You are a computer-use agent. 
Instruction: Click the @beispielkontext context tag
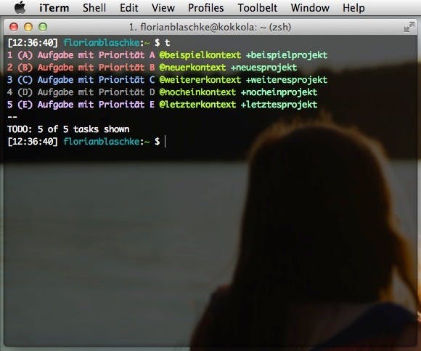[x=200, y=55]
